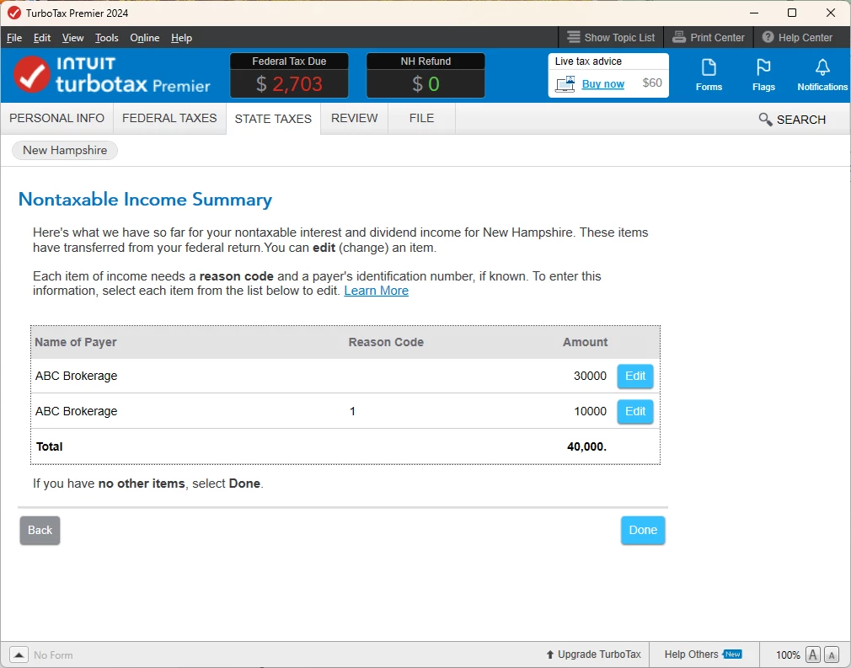Click reason code 1 in second row
The height and width of the screenshot is (668, 851).
[352, 411]
